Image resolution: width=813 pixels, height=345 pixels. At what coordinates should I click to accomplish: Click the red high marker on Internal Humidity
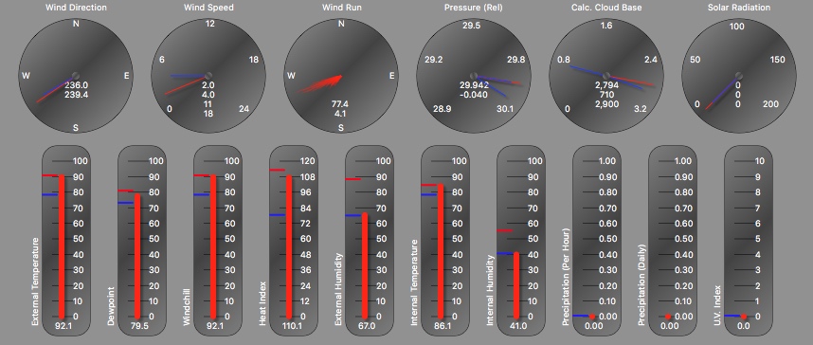[504, 231]
